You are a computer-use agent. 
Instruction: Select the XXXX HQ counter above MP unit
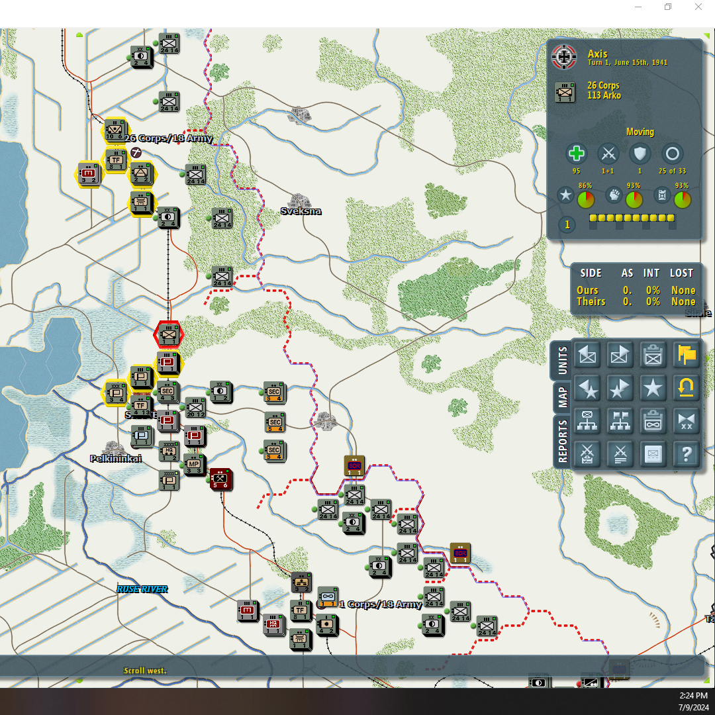click(x=169, y=451)
